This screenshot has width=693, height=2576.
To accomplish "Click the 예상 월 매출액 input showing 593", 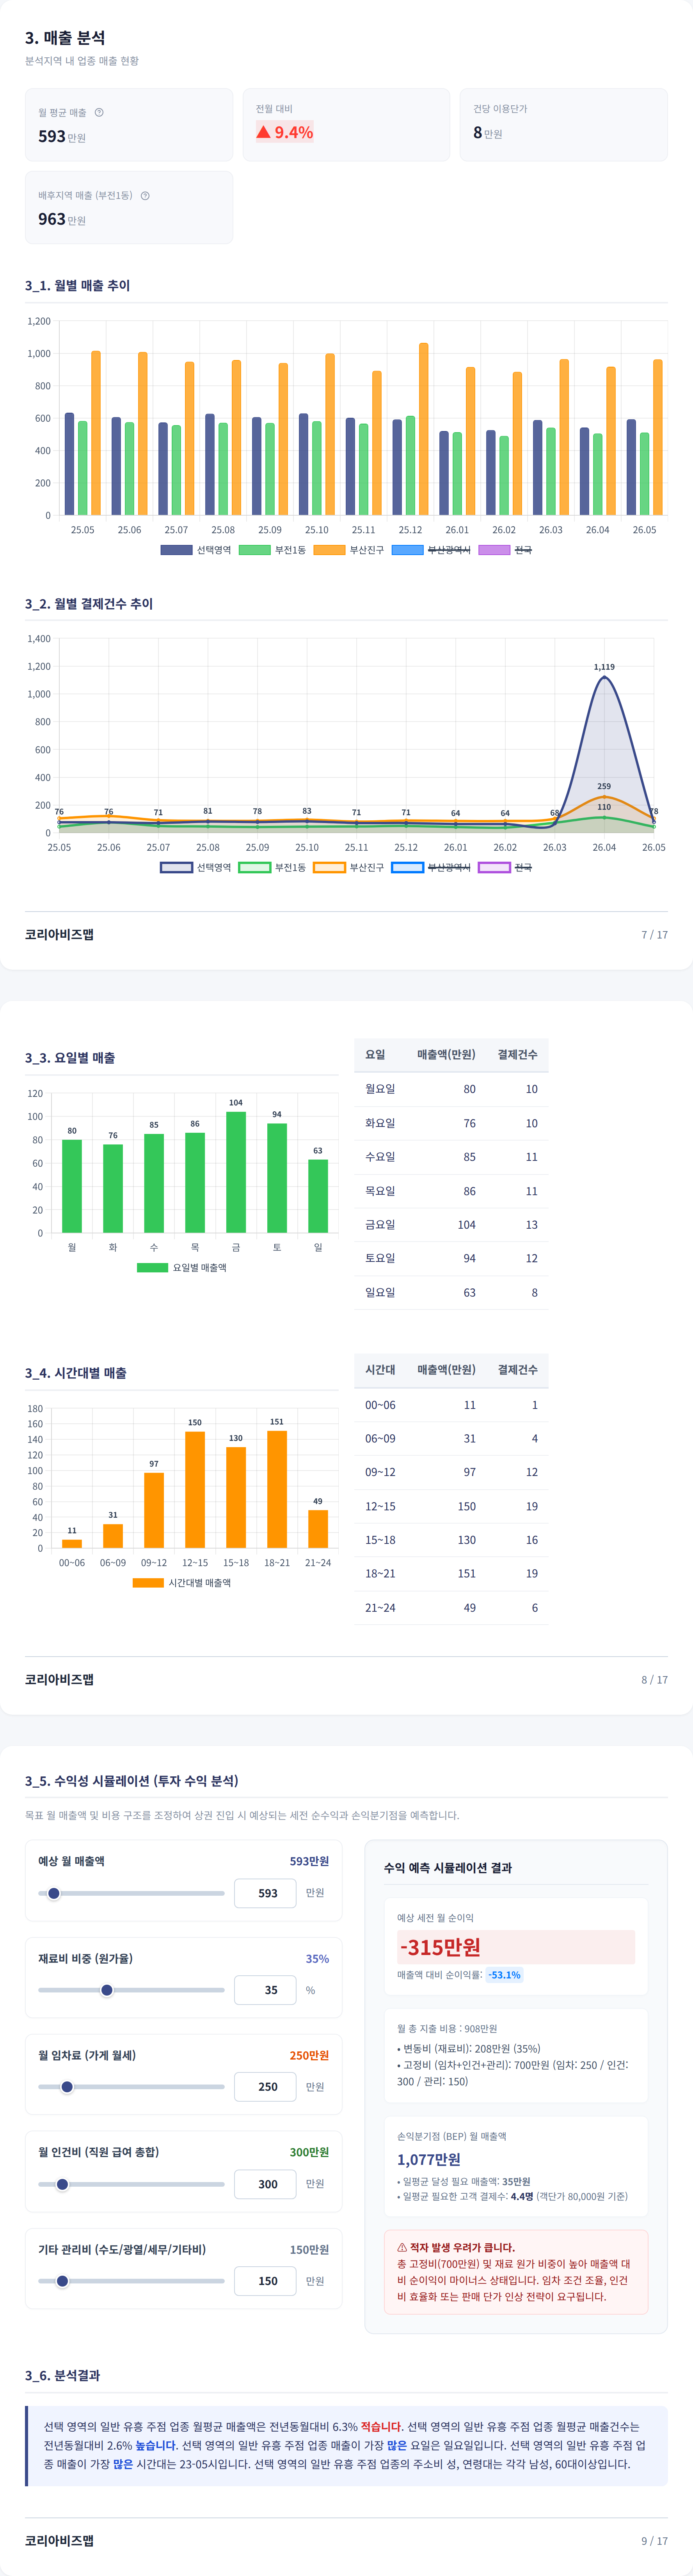I will pos(265,1893).
